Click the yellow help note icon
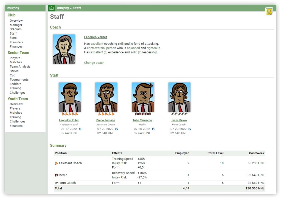281x206 pixels. (269, 12)
